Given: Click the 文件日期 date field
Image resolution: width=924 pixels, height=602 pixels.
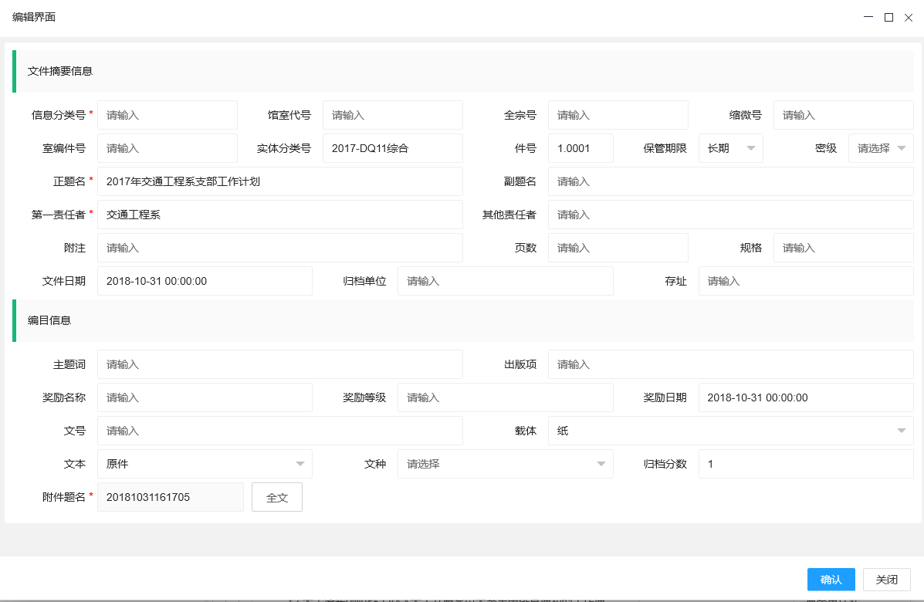Looking at the screenshot, I should tap(204, 281).
